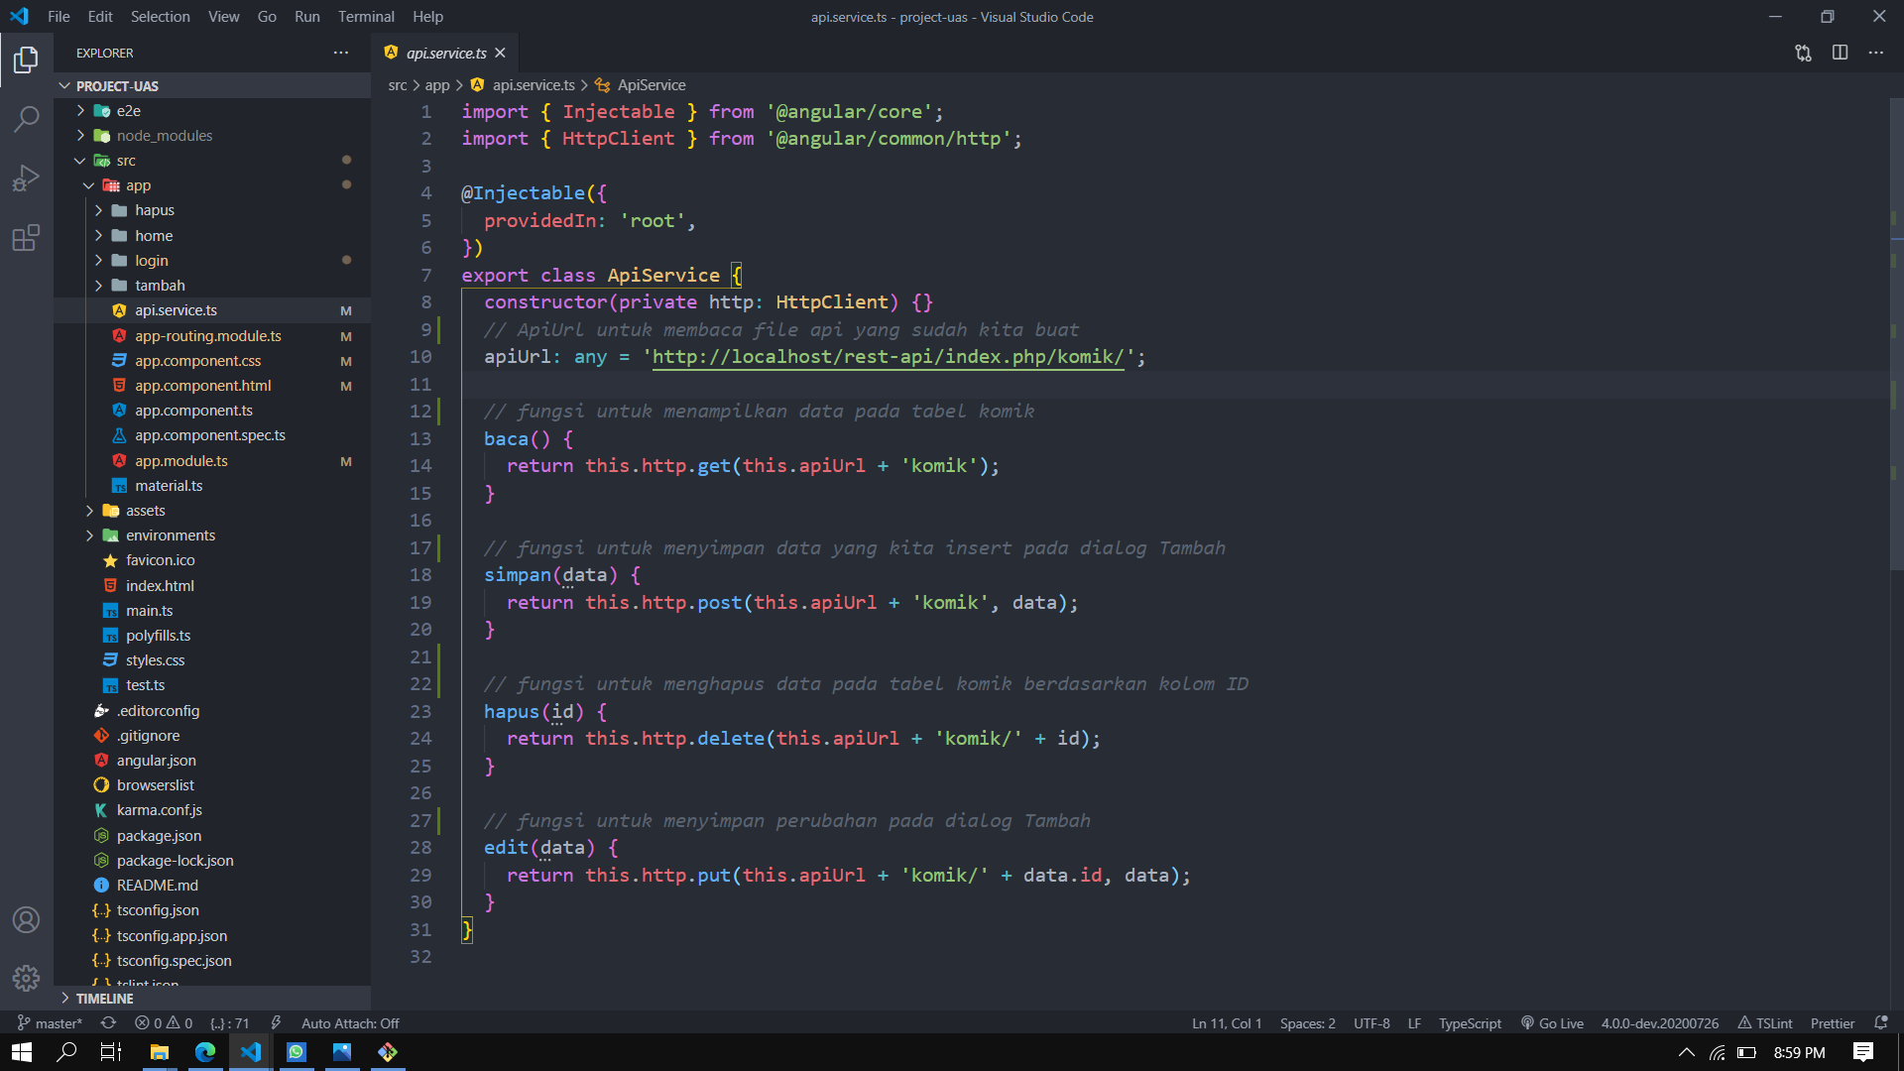The image size is (1904, 1071).
Task: Toggle the Prettier status bar item
Action: [x=1832, y=1022]
